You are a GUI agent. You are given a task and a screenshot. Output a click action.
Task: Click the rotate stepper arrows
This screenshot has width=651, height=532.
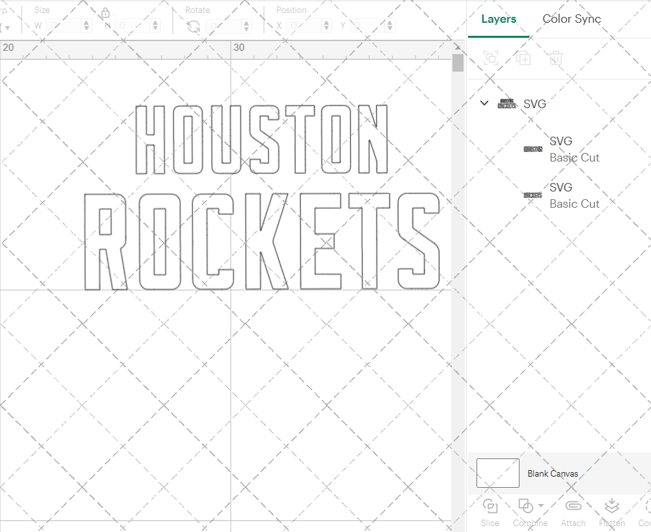[x=247, y=26]
